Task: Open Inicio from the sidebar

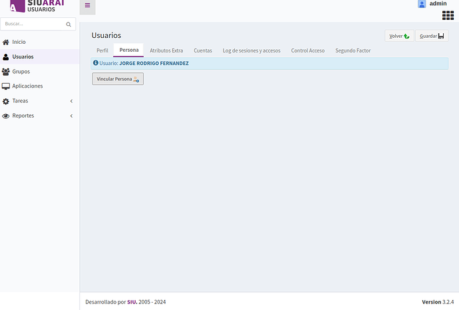Action: [x=19, y=42]
